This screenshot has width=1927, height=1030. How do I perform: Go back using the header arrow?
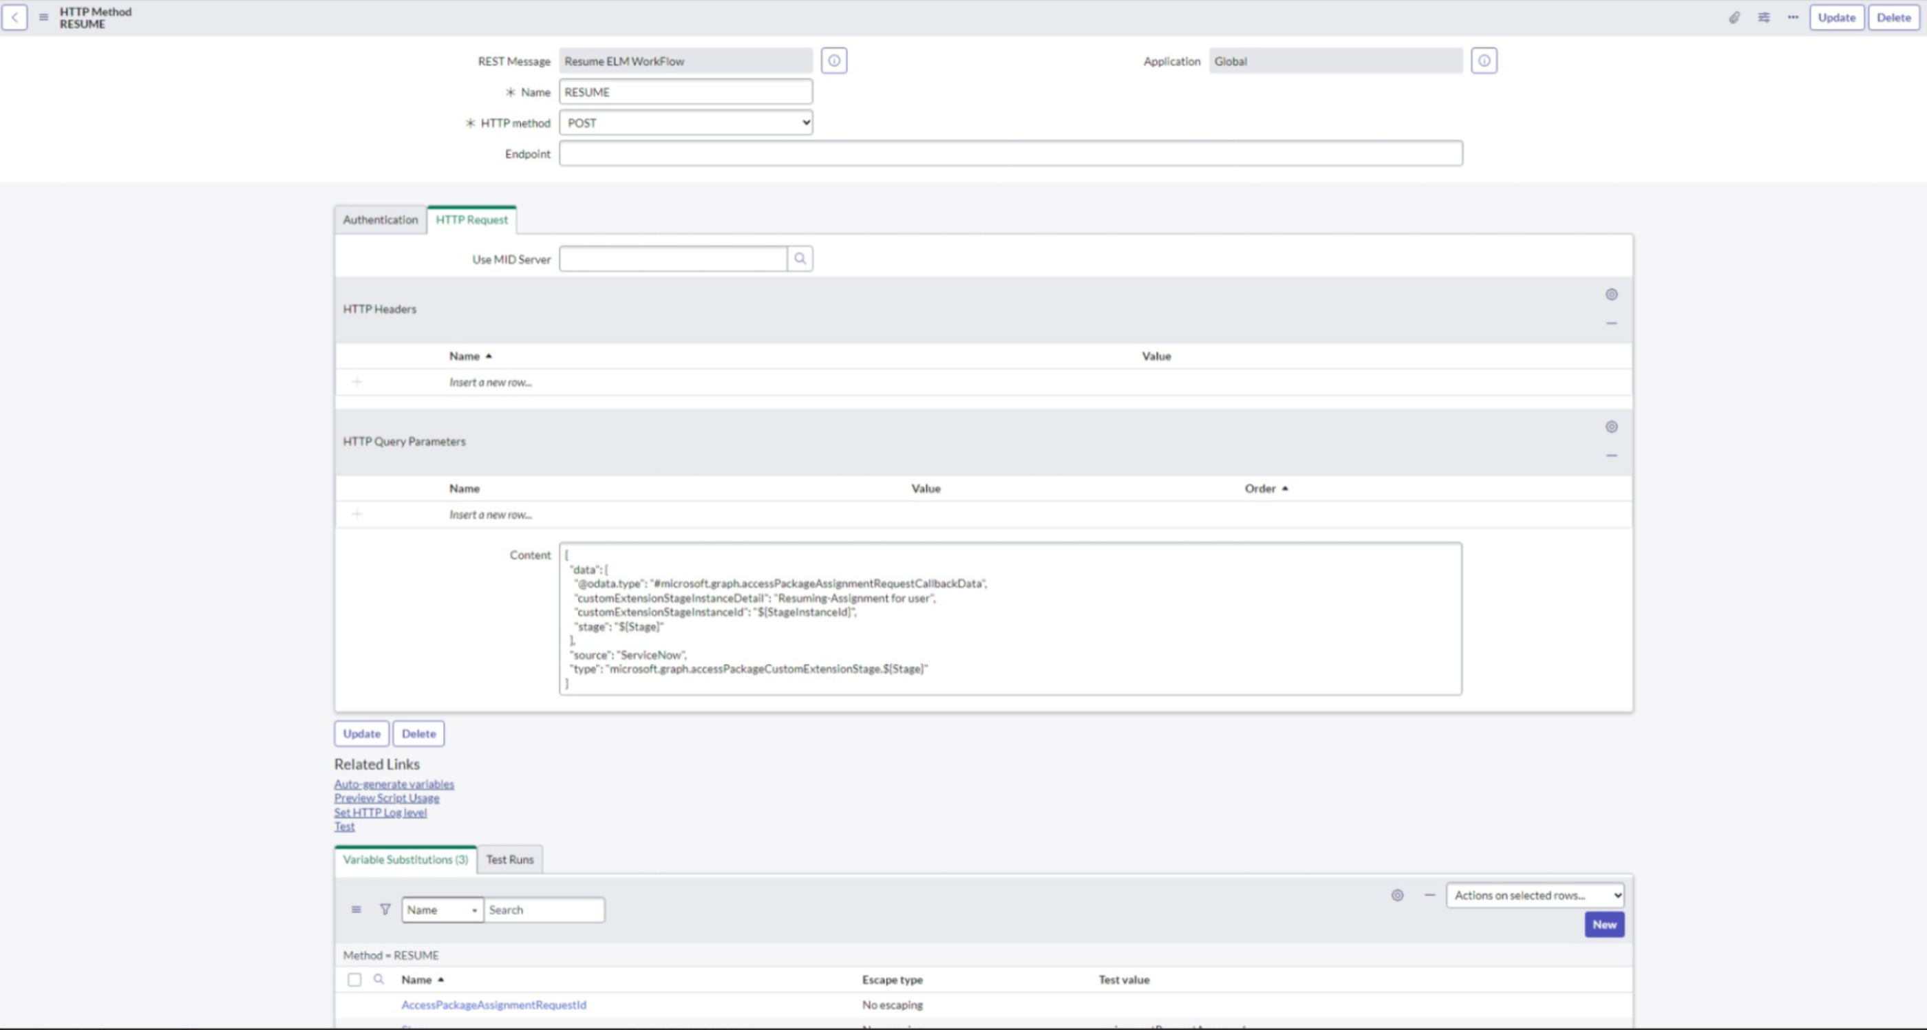14,17
